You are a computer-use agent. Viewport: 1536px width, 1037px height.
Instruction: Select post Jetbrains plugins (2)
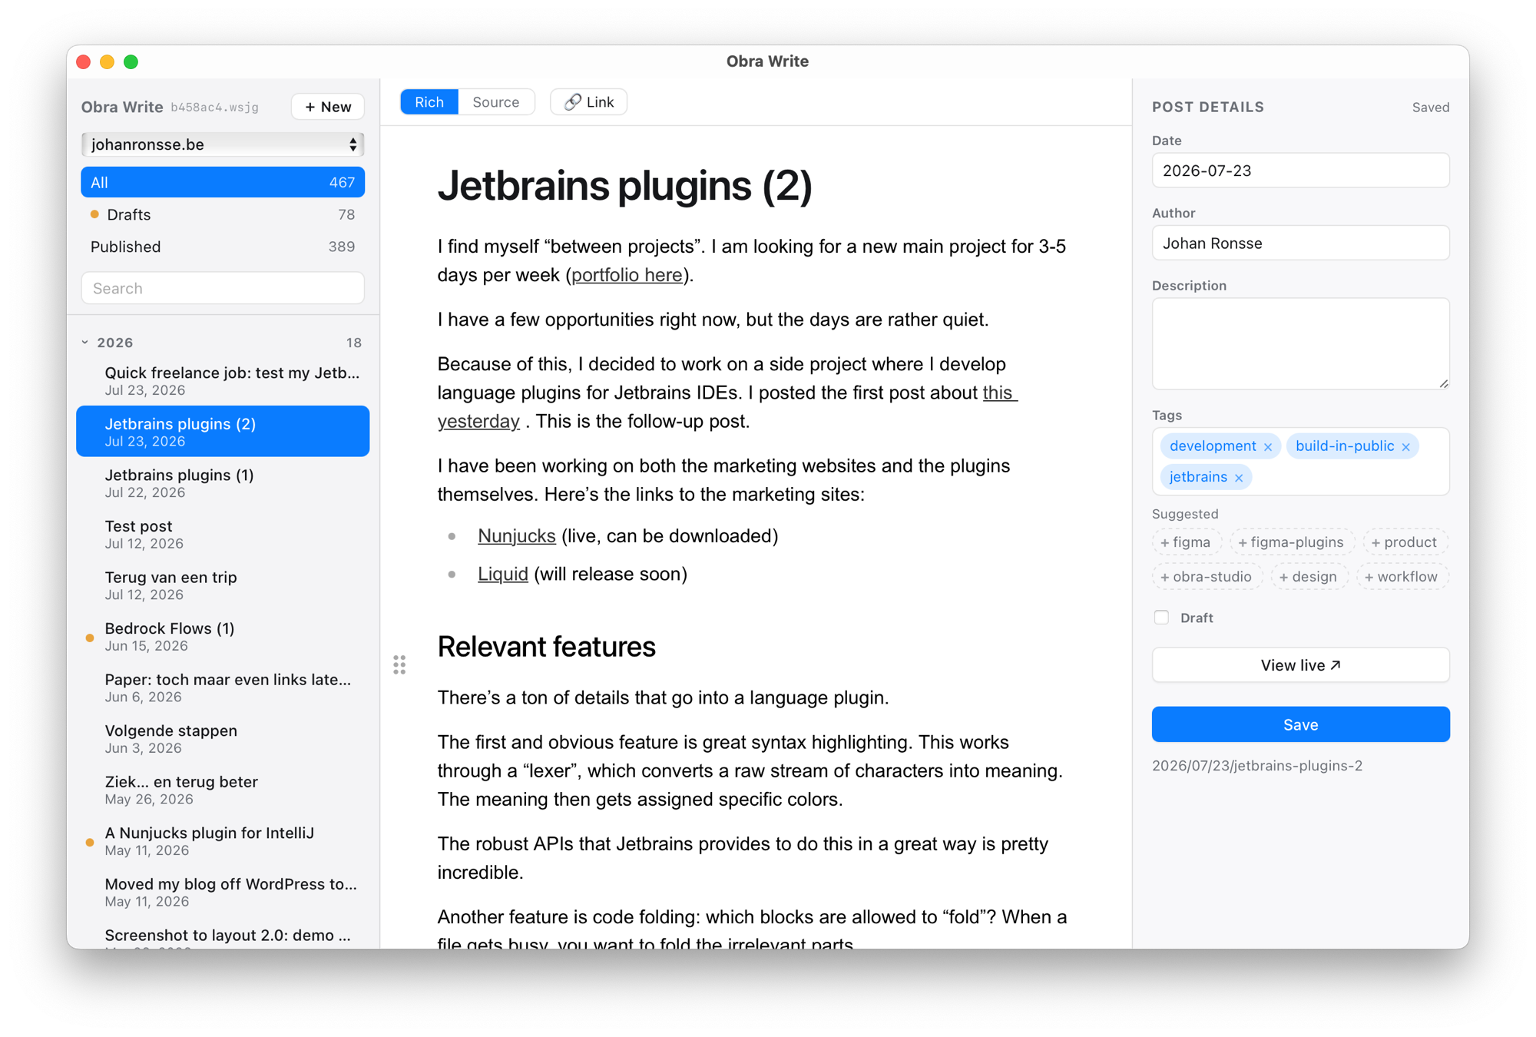(x=223, y=432)
